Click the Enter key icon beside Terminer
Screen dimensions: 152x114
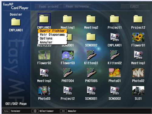6,111
